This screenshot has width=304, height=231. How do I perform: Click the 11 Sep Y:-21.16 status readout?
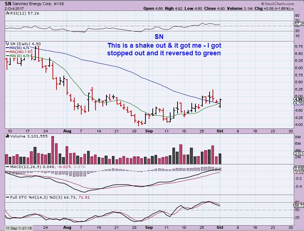[19, 228]
